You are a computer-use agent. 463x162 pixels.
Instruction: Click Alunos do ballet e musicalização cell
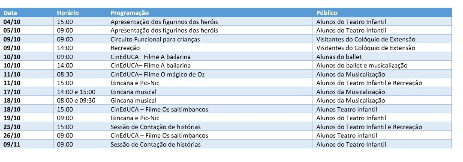tap(382, 65)
